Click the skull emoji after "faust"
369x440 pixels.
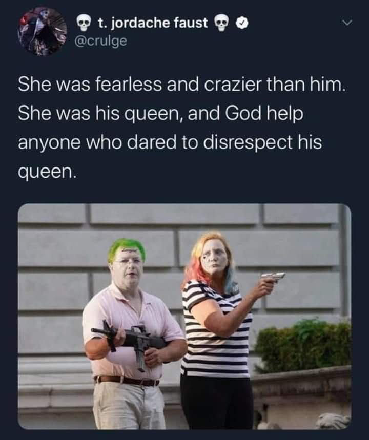[221, 24]
